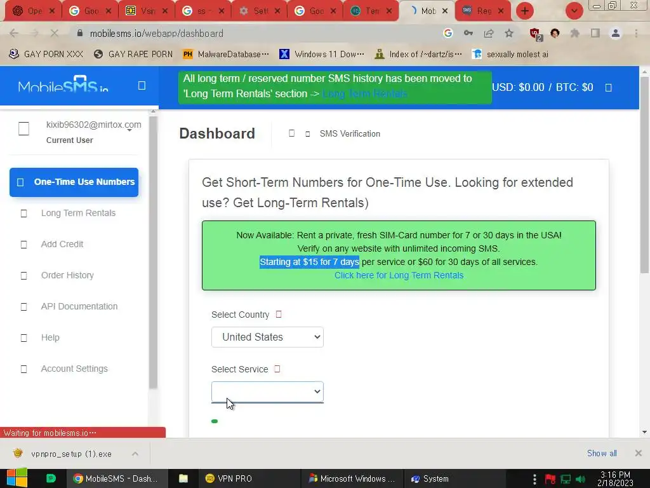Open Index of /~dartz/is bookmark
Image resolution: width=650 pixels, height=488 pixels.
(x=418, y=54)
